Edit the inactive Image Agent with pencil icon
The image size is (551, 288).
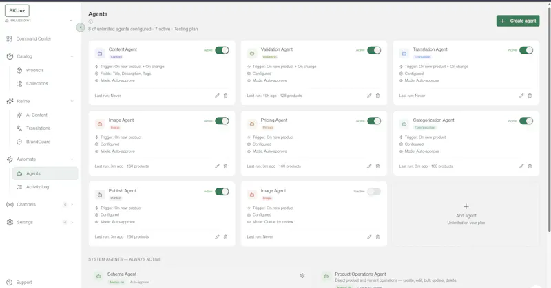369,236
